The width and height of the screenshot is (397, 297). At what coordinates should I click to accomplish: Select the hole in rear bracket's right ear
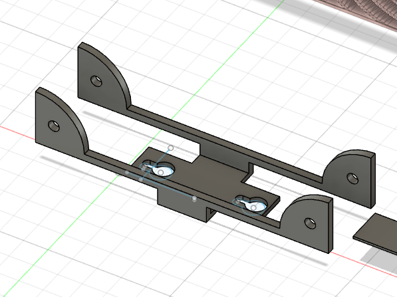[352, 178]
